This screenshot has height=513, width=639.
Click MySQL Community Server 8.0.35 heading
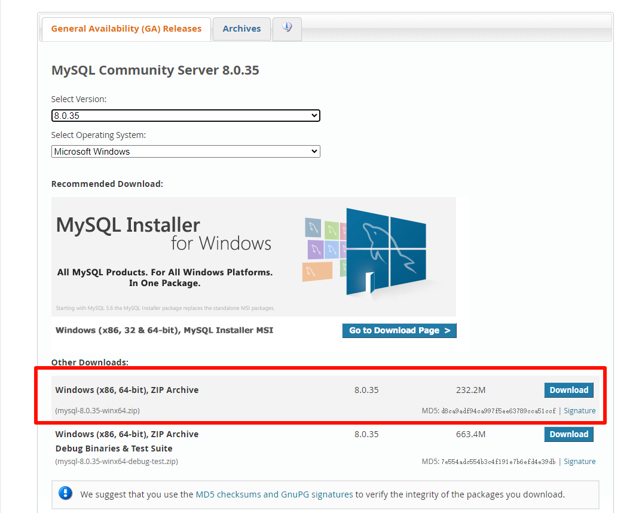[155, 70]
